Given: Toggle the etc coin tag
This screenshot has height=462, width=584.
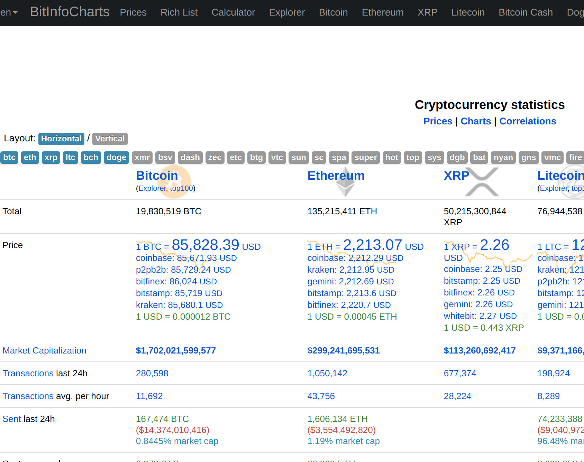Looking at the screenshot, I should pos(236,158).
